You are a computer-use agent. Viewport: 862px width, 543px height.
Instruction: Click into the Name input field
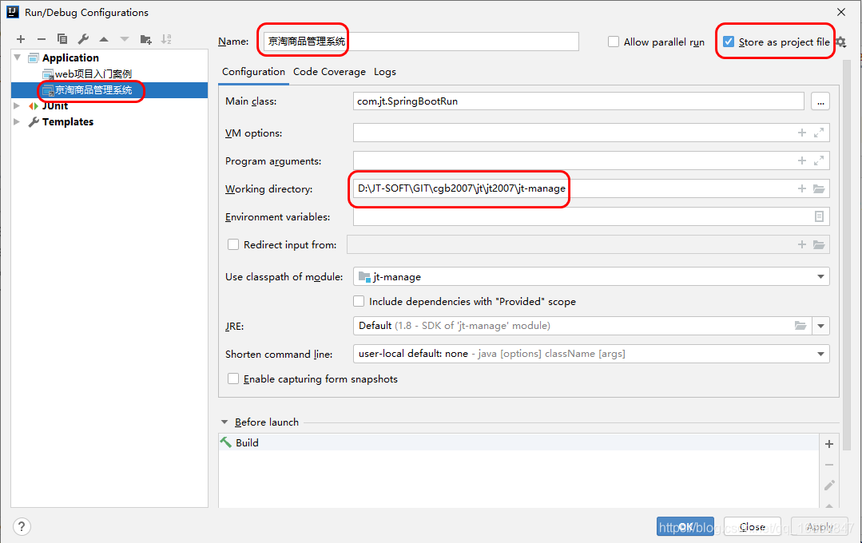tap(421, 42)
